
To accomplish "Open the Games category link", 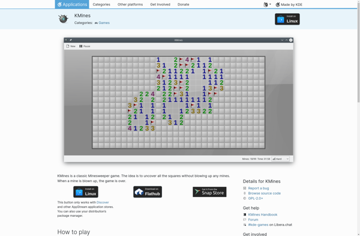I will click(104, 23).
